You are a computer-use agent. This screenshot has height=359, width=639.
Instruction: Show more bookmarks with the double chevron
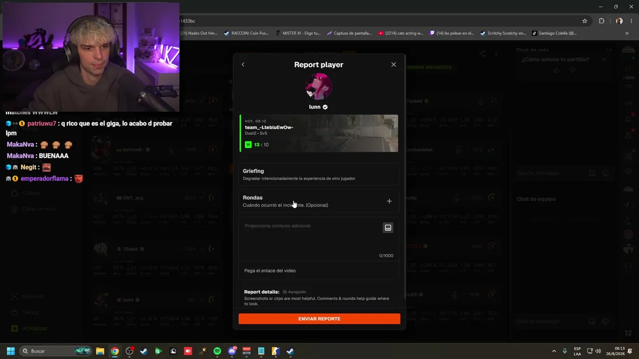tap(627, 33)
